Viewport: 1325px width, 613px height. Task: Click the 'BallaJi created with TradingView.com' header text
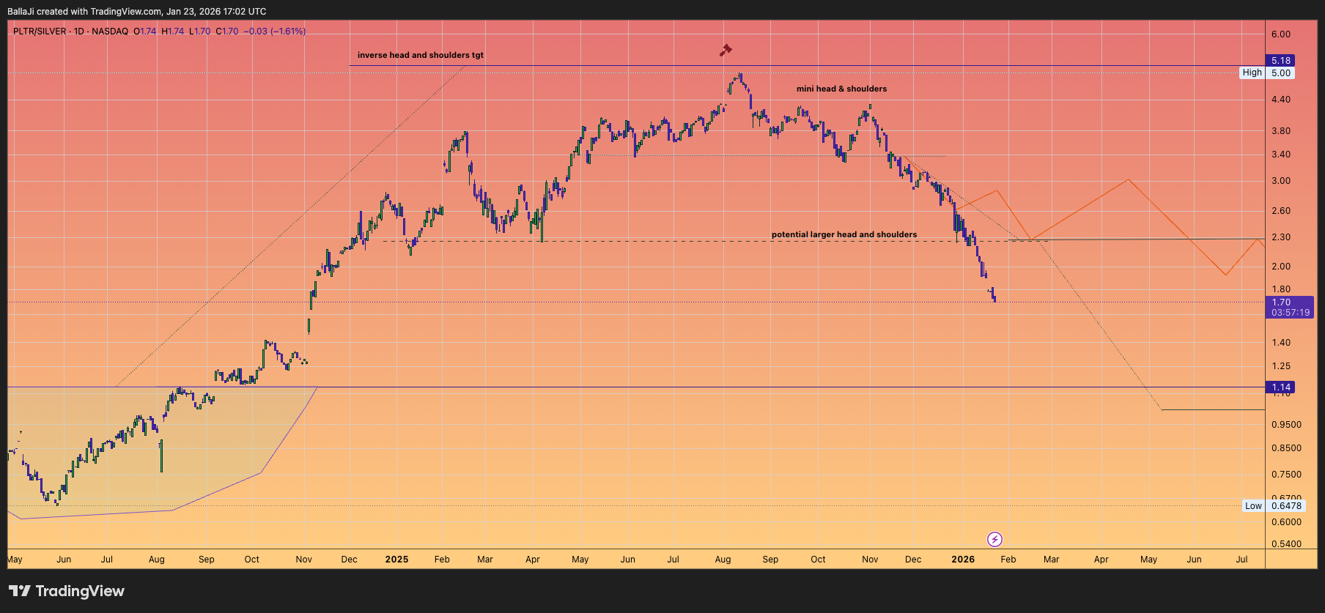coord(84,12)
